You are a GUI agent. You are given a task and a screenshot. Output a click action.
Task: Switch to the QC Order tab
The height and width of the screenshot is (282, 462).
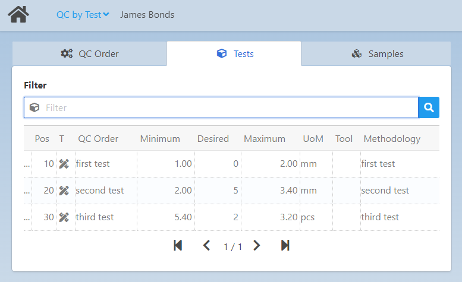(90, 54)
